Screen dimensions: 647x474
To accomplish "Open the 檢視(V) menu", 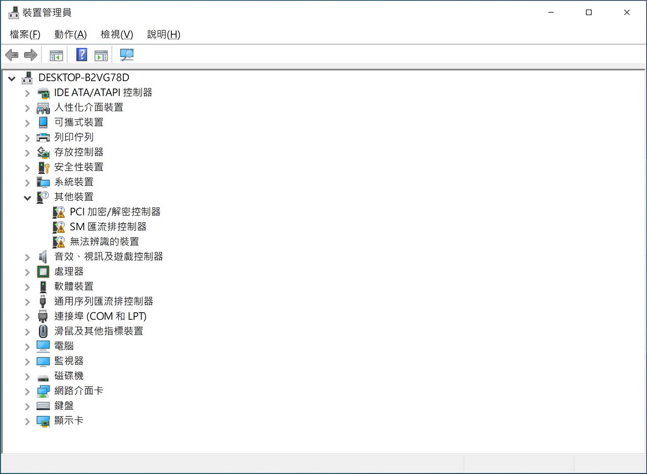I will pyautogui.click(x=117, y=34).
